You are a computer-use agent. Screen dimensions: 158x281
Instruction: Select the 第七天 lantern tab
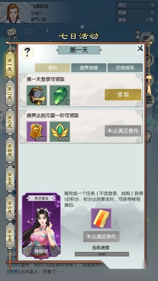[x=10, y=236]
